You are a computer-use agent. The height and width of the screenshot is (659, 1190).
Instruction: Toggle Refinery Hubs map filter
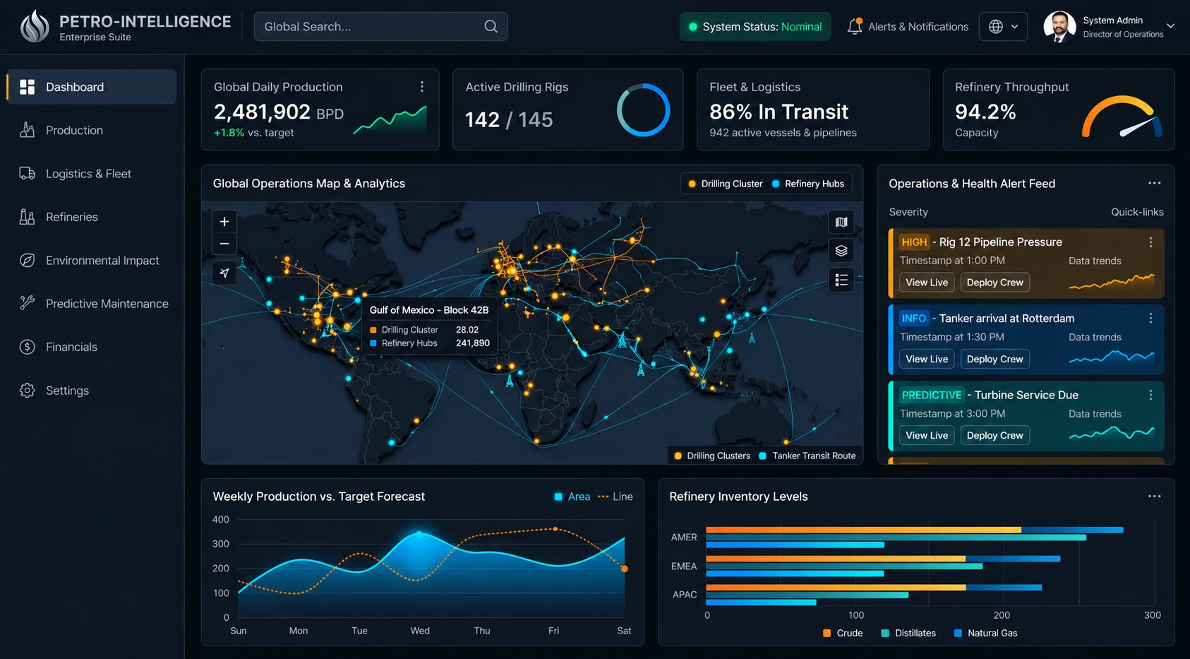(808, 184)
